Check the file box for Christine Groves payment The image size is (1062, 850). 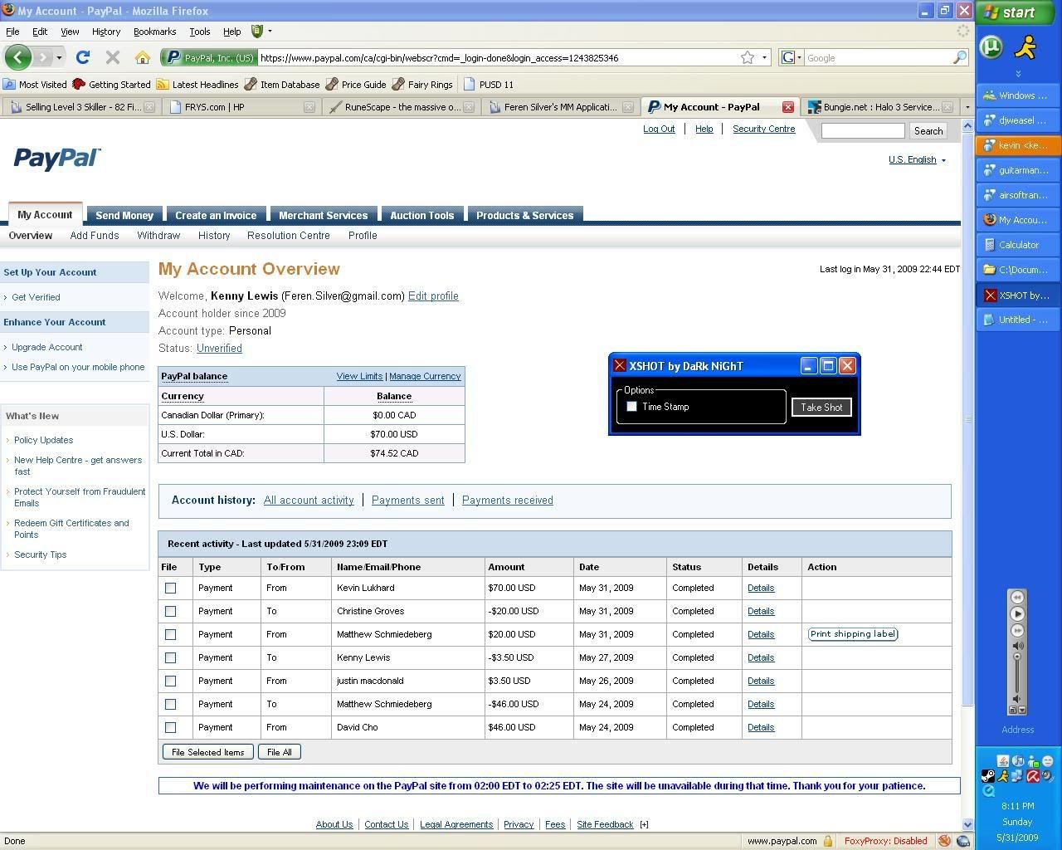170,611
